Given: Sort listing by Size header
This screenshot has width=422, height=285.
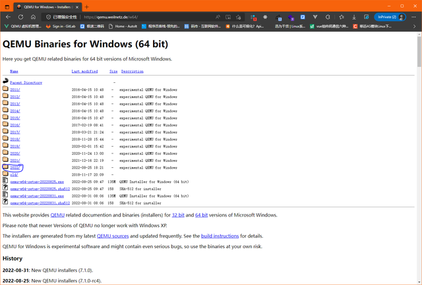Looking at the screenshot, I should pos(113,71).
